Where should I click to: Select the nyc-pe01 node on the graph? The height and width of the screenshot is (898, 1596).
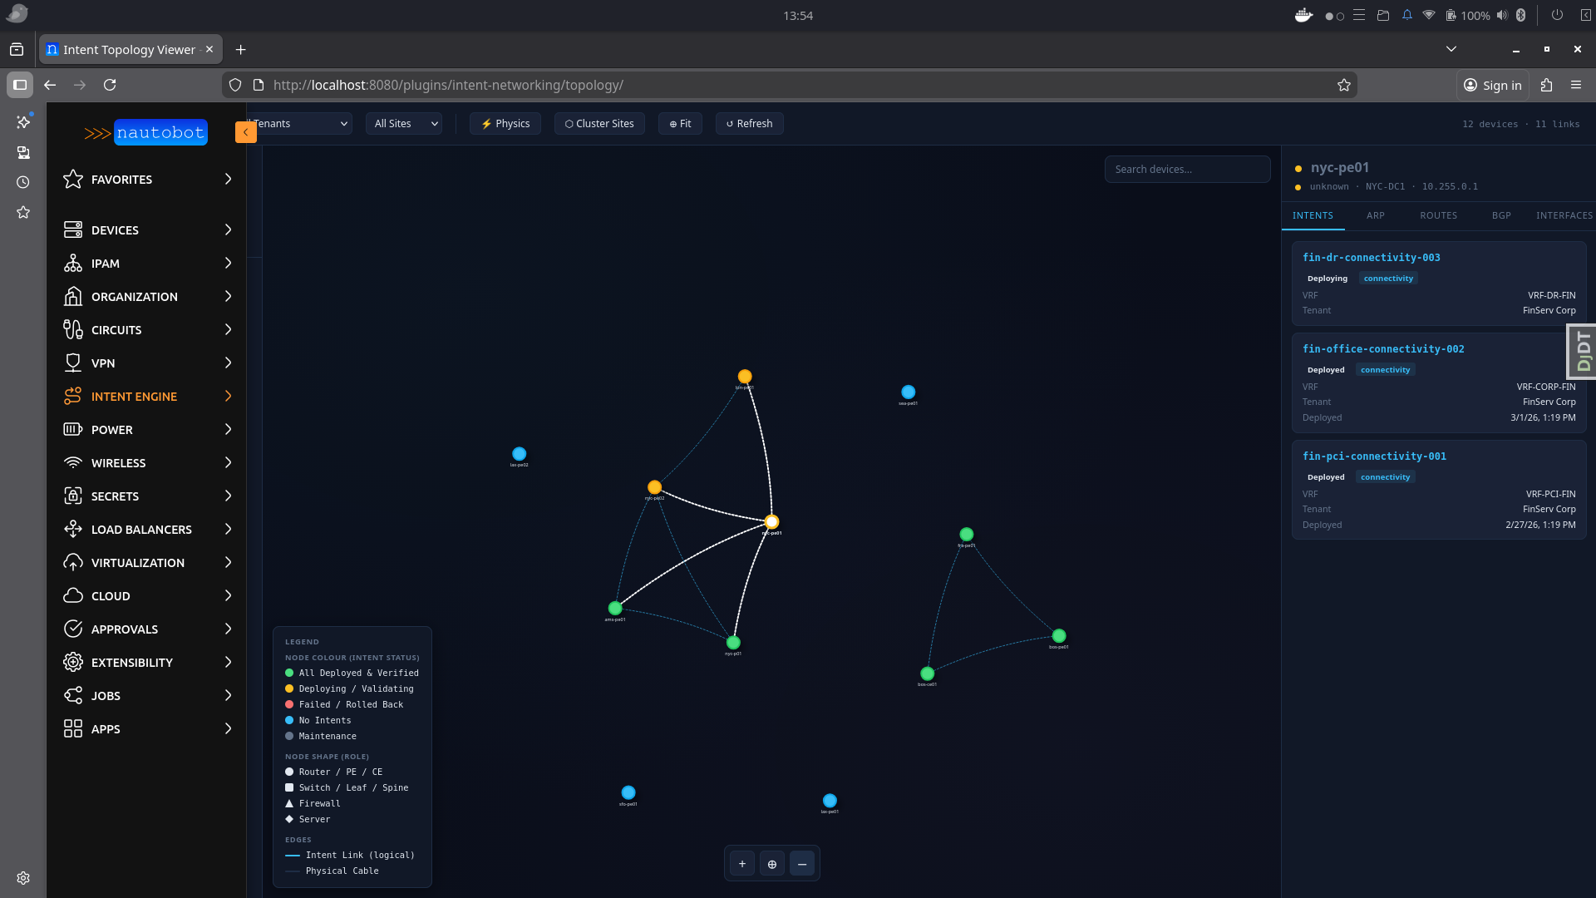pos(771,522)
